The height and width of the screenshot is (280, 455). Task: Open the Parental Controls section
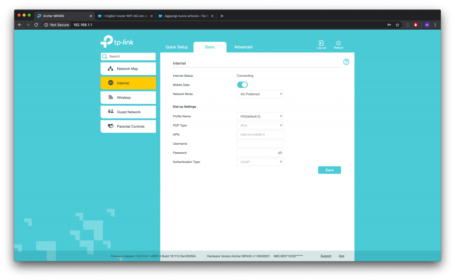(x=128, y=126)
